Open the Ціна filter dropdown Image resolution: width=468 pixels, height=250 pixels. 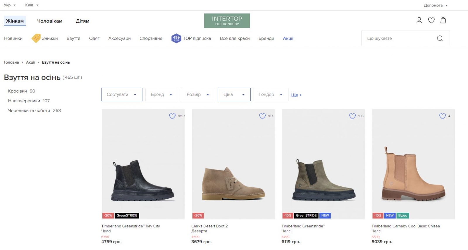click(234, 95)
